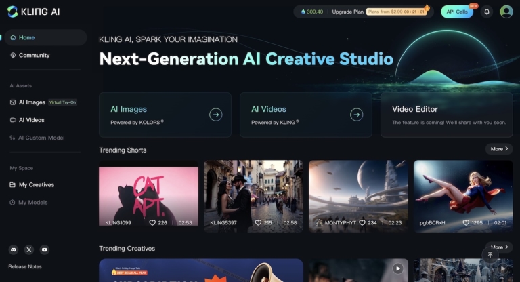
Task: Open the Release Notes link
Action: click(x=24, y=266)
